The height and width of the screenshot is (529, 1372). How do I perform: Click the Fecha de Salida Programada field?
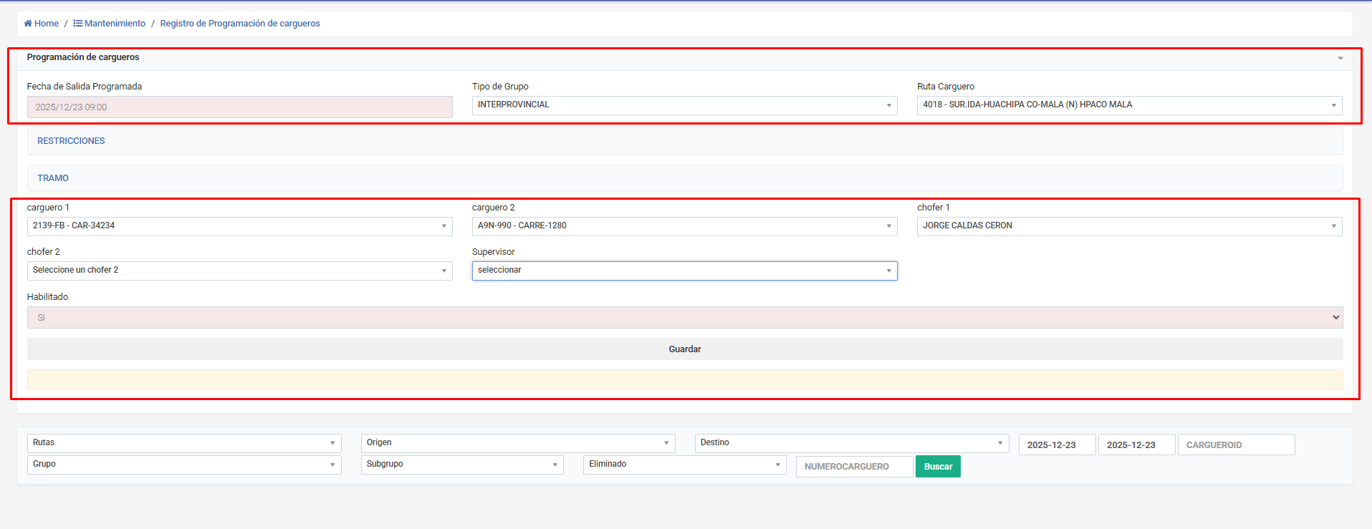(x=239, y=107)
